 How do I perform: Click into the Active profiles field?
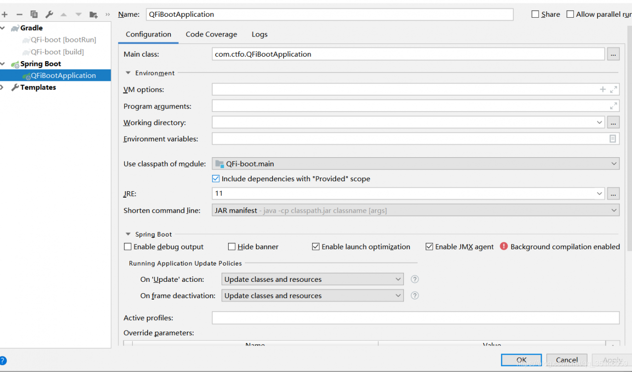click(x=416, y=318)
